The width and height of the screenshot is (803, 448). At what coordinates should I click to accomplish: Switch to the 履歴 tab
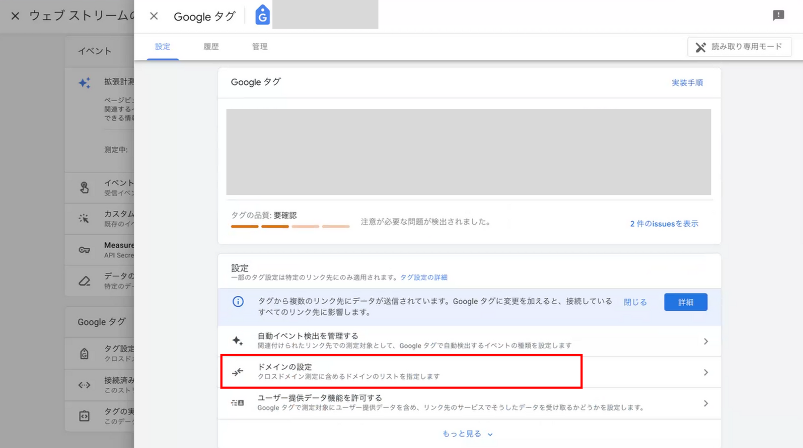point(211,46)
